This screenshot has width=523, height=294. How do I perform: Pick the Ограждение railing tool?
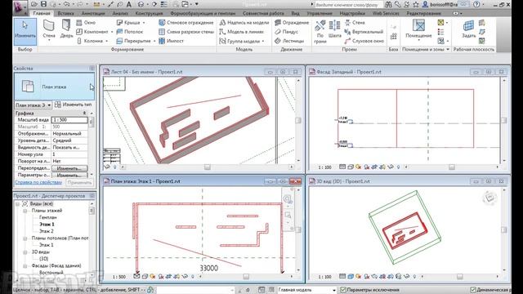click(x=292, y=22)
